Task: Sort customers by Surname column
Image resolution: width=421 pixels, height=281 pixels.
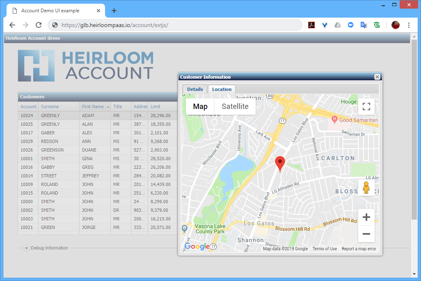Action: click(x=59, y=107)
